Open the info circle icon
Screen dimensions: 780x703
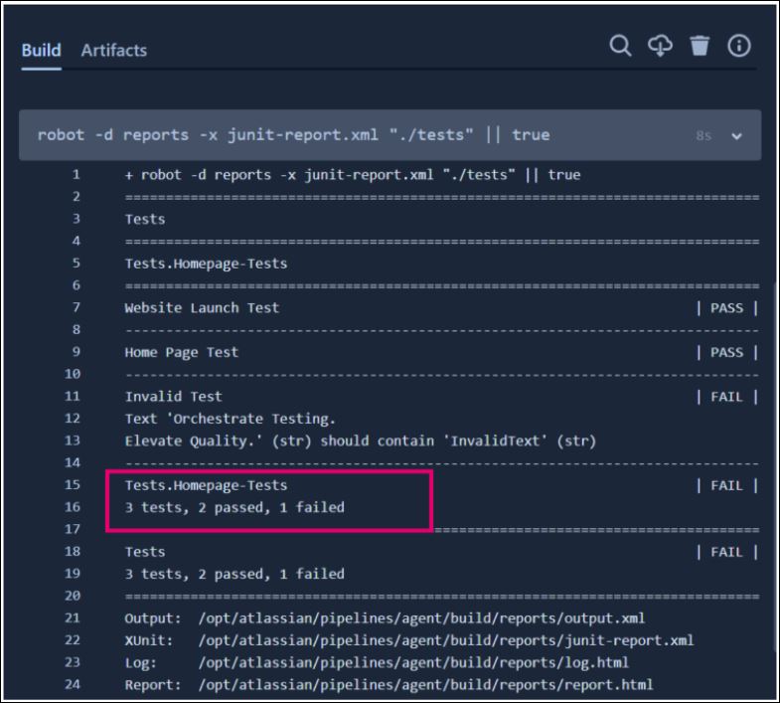(x=739, y=47)
